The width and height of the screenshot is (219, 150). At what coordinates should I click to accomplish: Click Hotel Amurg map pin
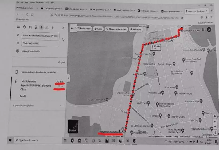(x=177, y=87)
